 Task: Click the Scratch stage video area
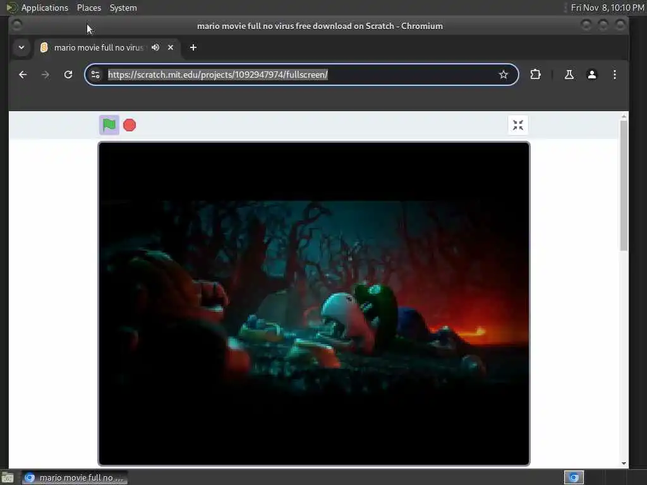[x=313, y=304]
